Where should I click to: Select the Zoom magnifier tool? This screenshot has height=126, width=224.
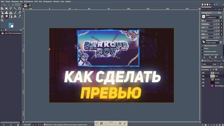coord(2,21)
